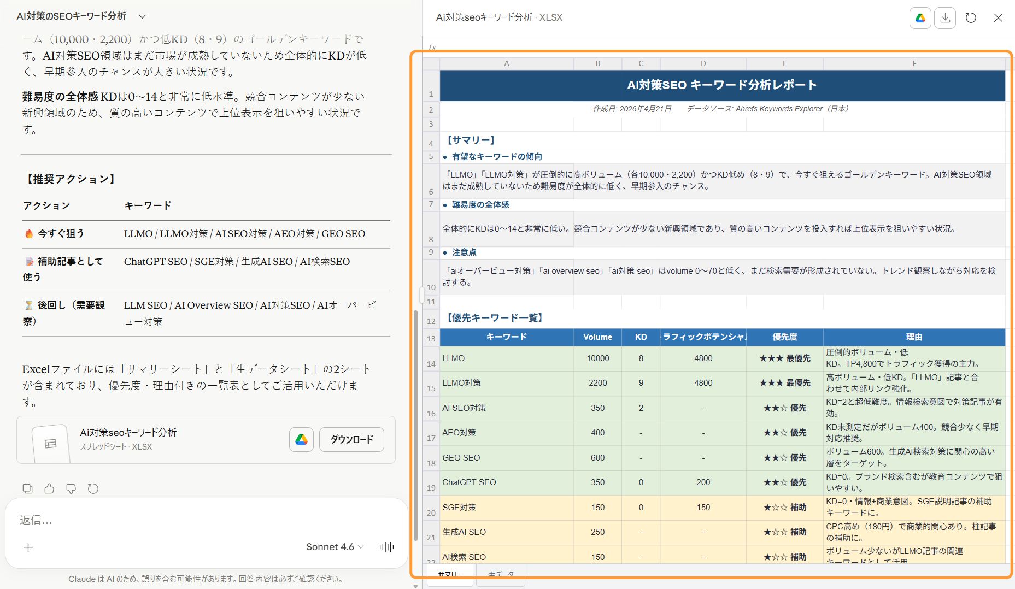Switch to the サマリー sheet tab
1015x589 pixels.
point(450,575)
